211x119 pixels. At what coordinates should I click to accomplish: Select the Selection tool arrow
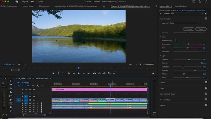11,81
